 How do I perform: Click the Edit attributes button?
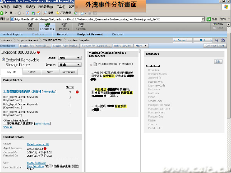tap(218, 62)
